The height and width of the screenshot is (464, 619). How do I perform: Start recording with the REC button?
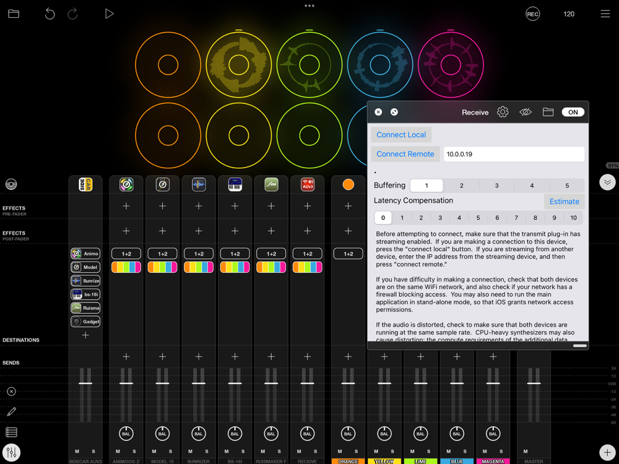pos(532,14)
